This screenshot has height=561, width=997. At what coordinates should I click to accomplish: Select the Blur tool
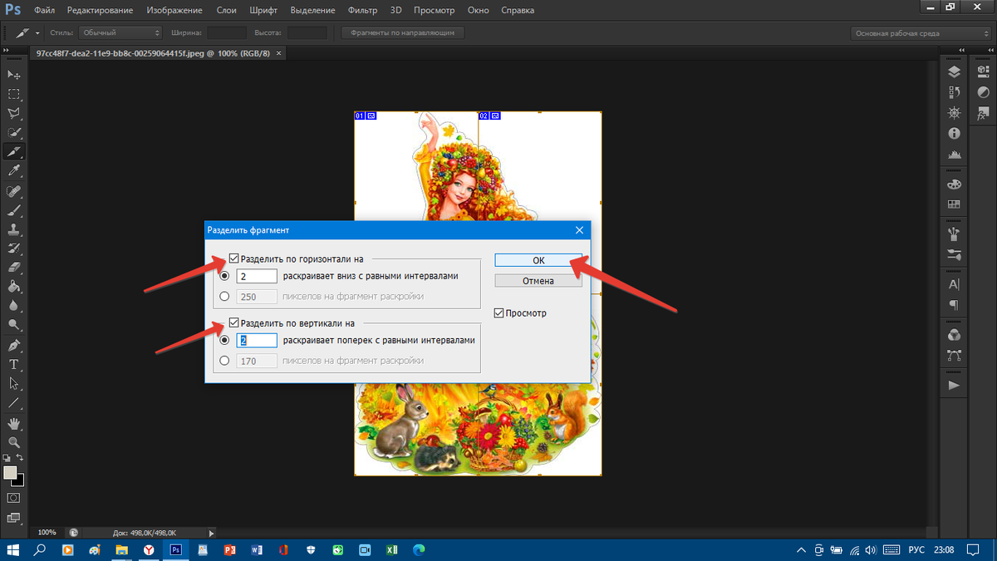14,306
